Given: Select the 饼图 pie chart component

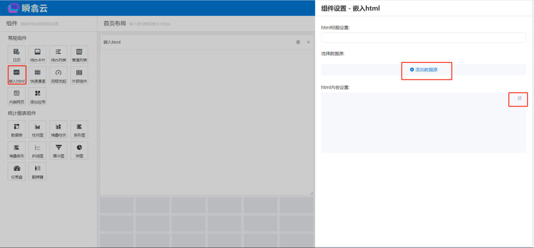Looking at the screenshot, I should pyautogui.click(x=79, y=150).
